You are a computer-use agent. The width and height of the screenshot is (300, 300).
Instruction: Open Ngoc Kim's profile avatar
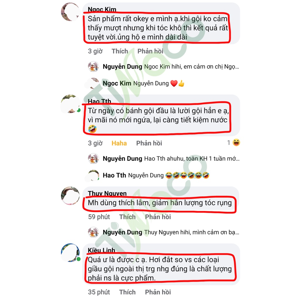(x=70, y=12)
